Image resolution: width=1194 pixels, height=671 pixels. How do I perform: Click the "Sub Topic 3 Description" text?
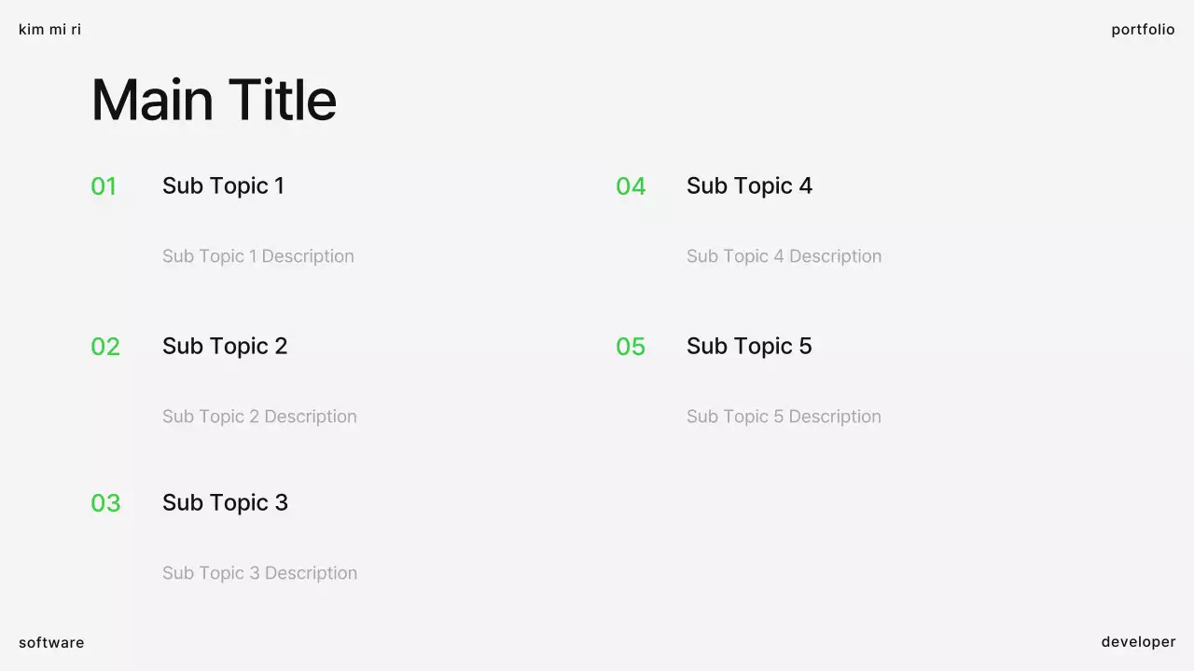[259, 573]
